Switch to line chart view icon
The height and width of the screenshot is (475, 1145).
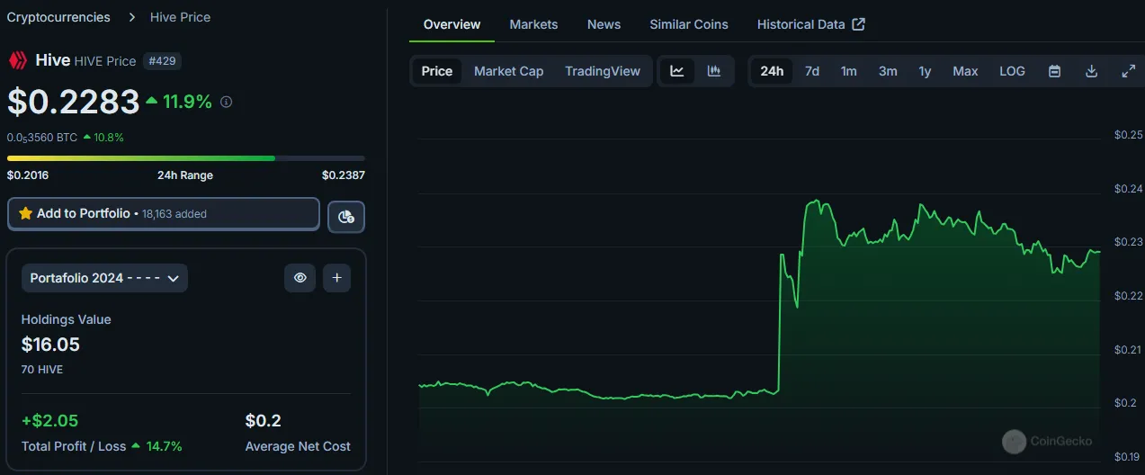pyautogui.click(x=677, y=71)
